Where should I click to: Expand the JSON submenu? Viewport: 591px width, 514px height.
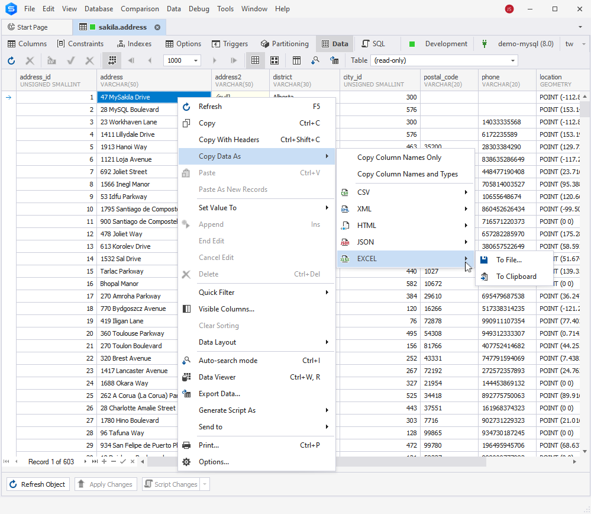click(406, 242)
